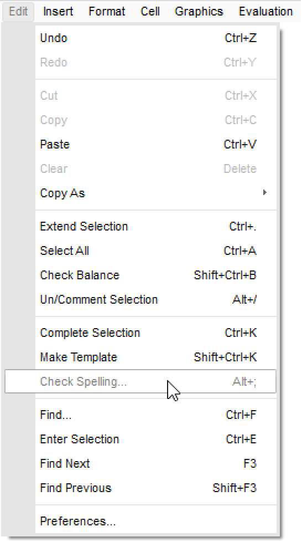Screen dimensions: 302x542
Task: Open the Cell menu
Action: pyautogui.click(x=150, y=12)
